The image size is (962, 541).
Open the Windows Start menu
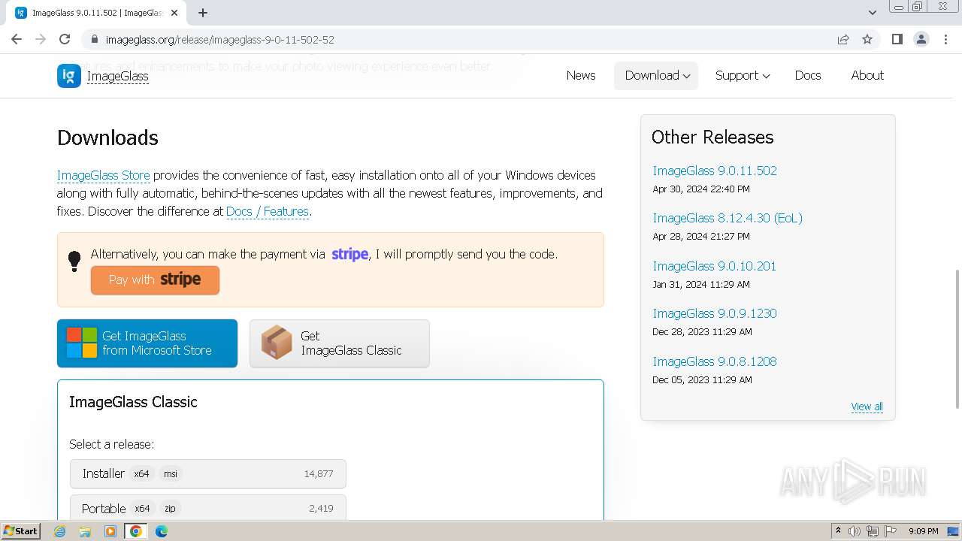21,531
